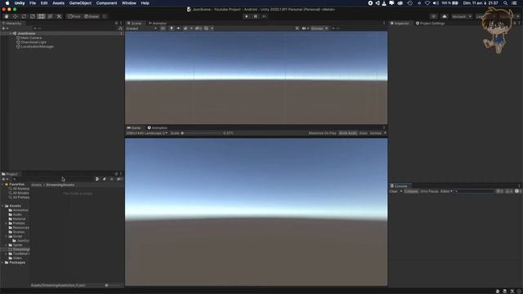The width and height of the screenshot is (523, 294).
Task: Toggle Mute Audio in Game view
Action: pyautogui.click(x=348, y=133)
